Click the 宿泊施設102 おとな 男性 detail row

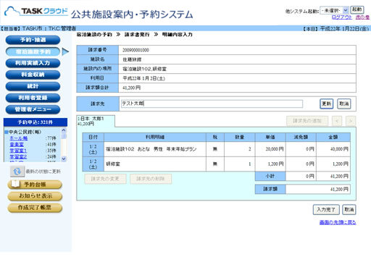(155, 149)
